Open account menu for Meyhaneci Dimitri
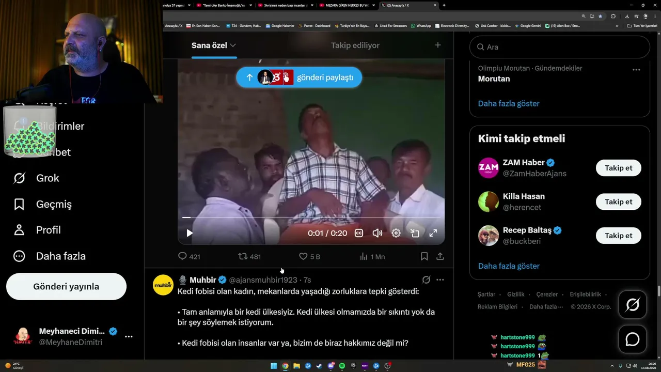661x372 pixels. [x=72, y=336]
